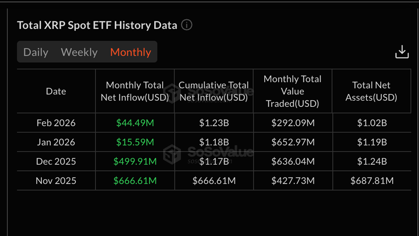
Task: Click the $1.23B cumulative inflow cell
Action: tap(214, 123)
